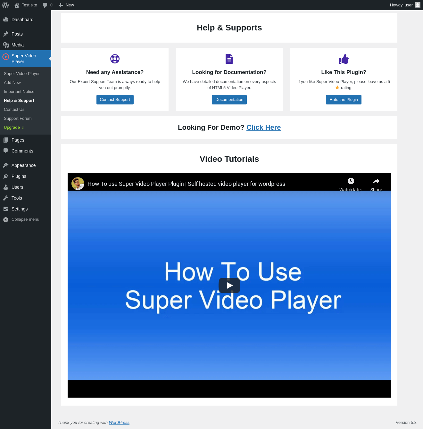The height and width of the screenshot is (429, 423).
Task: Click the Watch later clock icon
Action: (x=351, y=181)
